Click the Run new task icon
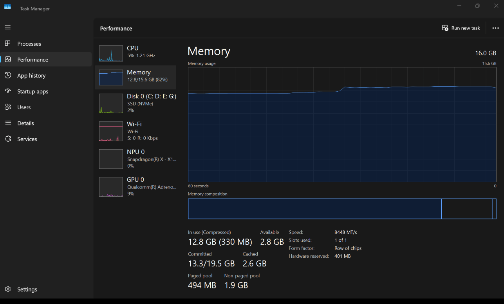Screen dimensions: 504x304 (445, 28)
